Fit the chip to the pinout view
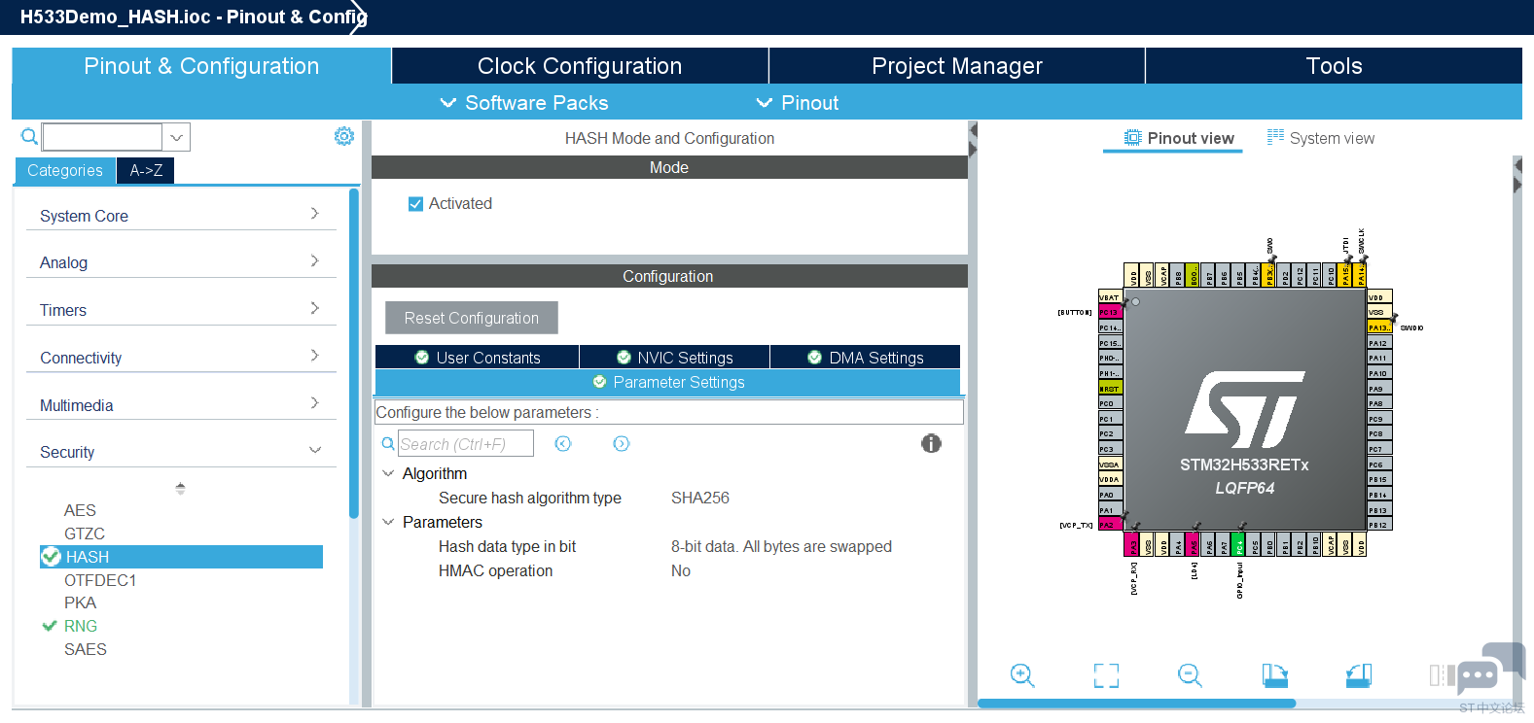Viewport: 1534px width, 723px height. click(1106, 675)
